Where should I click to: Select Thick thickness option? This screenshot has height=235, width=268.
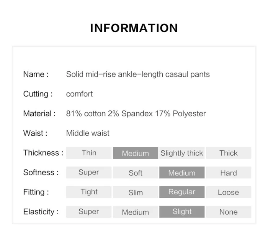pyautogui.click(x=229, y=153)
